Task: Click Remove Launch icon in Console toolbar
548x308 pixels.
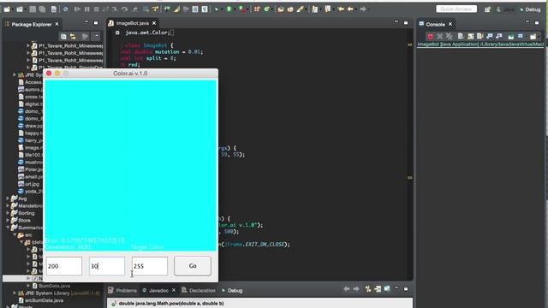Action: [439, 36]
